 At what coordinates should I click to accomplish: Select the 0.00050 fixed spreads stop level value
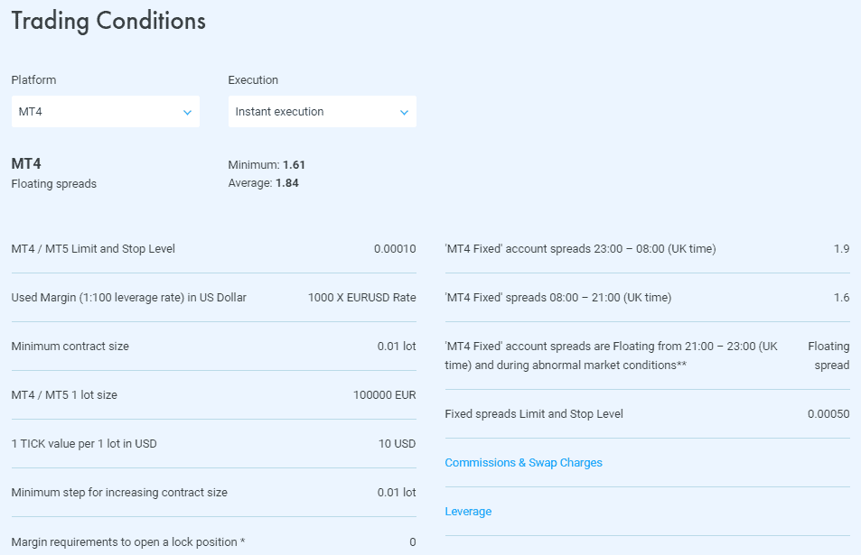828,414
